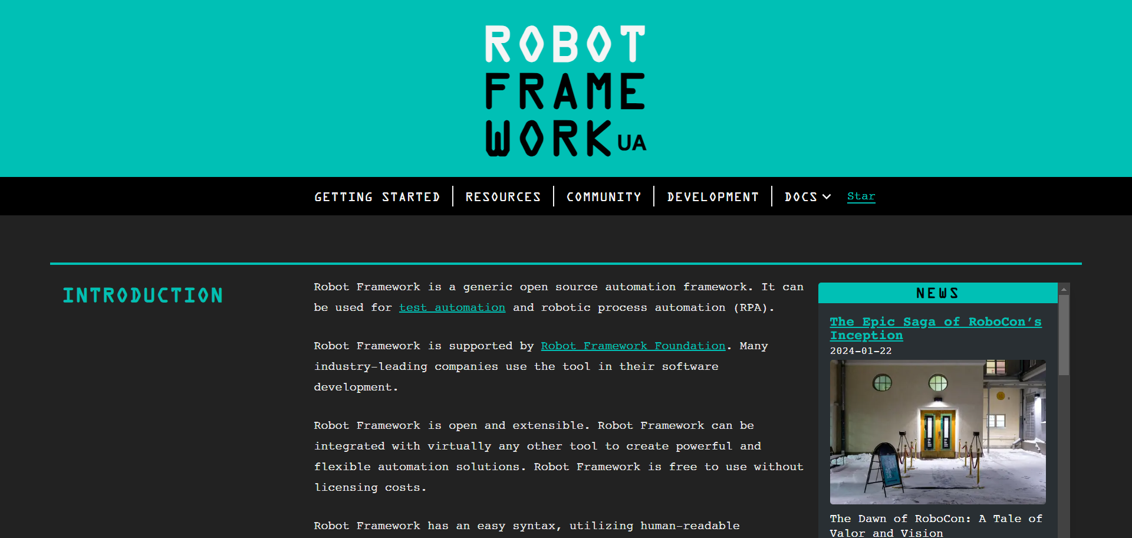This screenshot has height=538, width=1132.
Task: Click the chevron next to Docs
Action: pyautogui.click(x=827, y=197)
